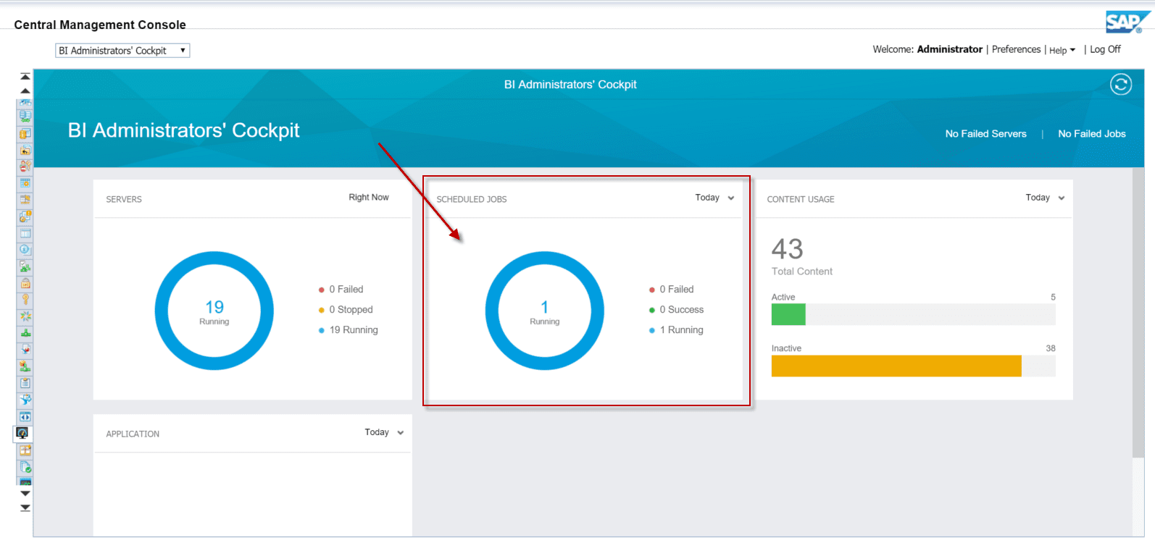Viewport: 1155px width, 543px height.
Task: Click the 1 Running scheduled jobs donut chart
Action: [x=545, y=311]
